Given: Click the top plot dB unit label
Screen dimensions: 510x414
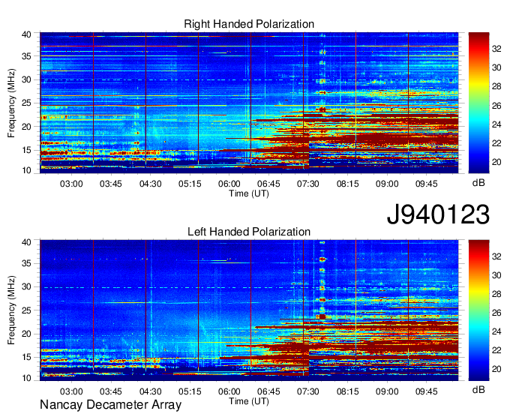Looking at the screenshot, I should (x=478, y=183).
